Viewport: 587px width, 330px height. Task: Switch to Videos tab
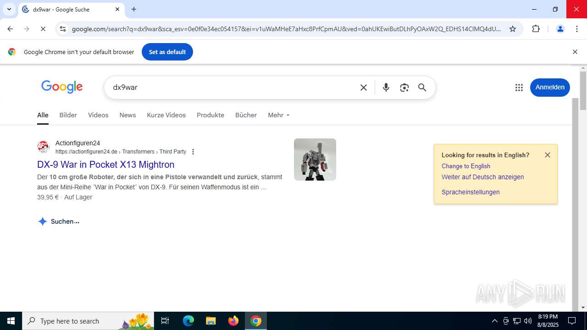click(98, 115)
